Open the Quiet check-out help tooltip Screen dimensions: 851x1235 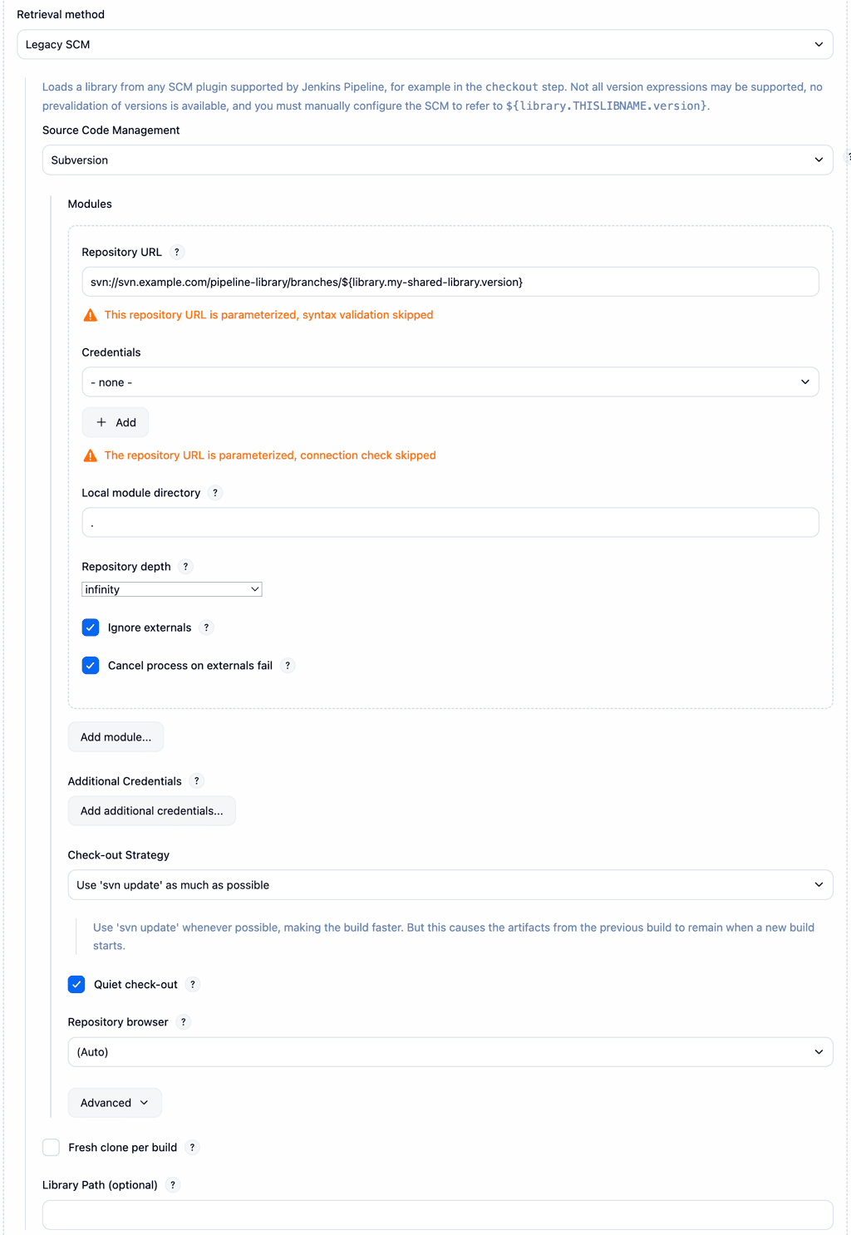click(x=192, y=985)
